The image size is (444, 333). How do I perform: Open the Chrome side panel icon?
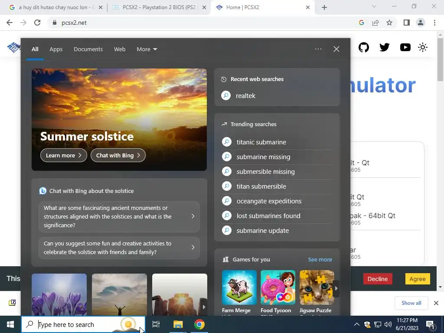(x=407, y=23)
